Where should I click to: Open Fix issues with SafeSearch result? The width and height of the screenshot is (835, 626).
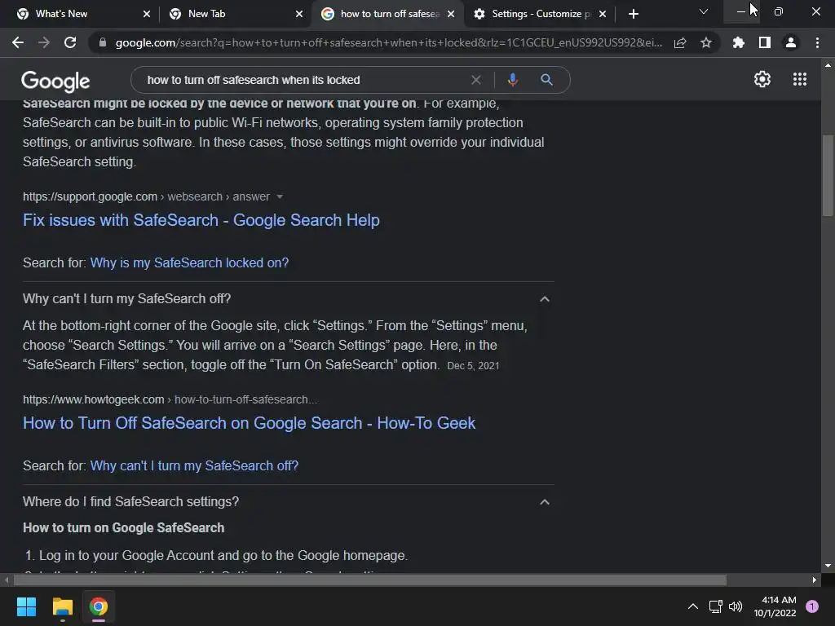point(201,220)
